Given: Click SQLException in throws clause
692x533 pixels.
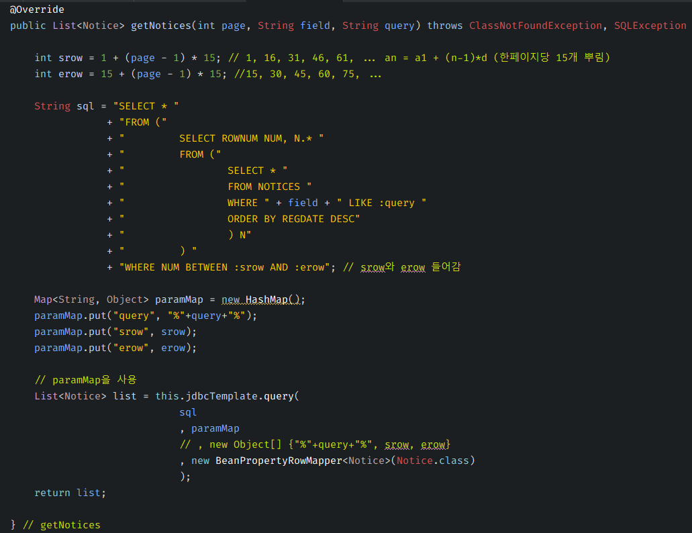Looking at the screenshot, I should [650, 26].
